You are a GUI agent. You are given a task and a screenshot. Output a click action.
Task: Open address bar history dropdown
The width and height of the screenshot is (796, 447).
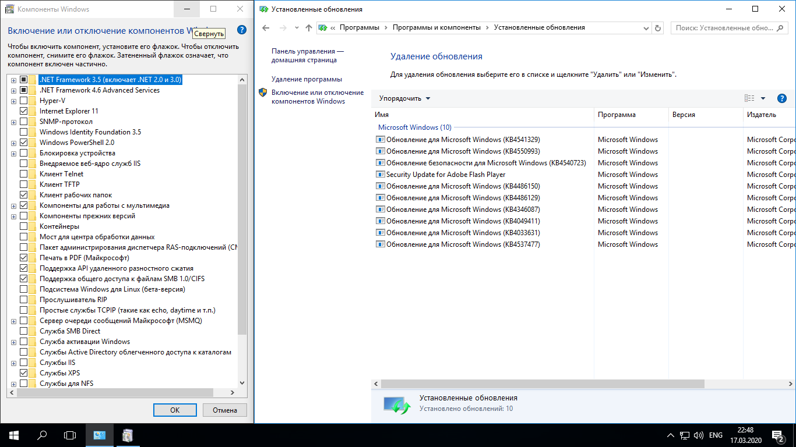click(646, 28)
